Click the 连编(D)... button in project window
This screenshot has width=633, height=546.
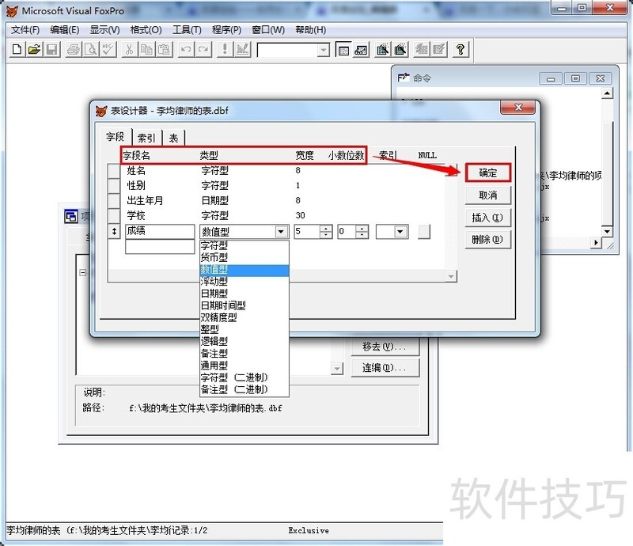click(385, 368)
